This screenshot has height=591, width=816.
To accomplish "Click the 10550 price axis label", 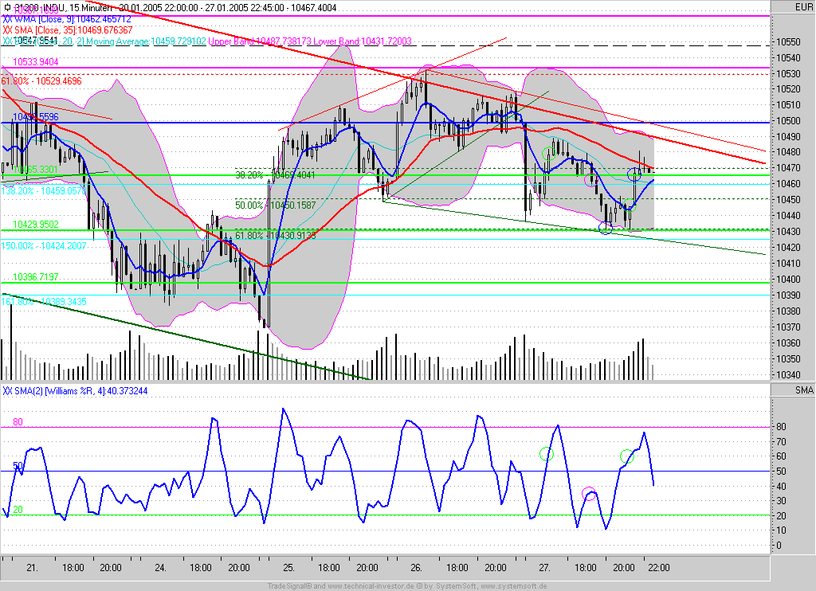I will click(x=788, y=42).
